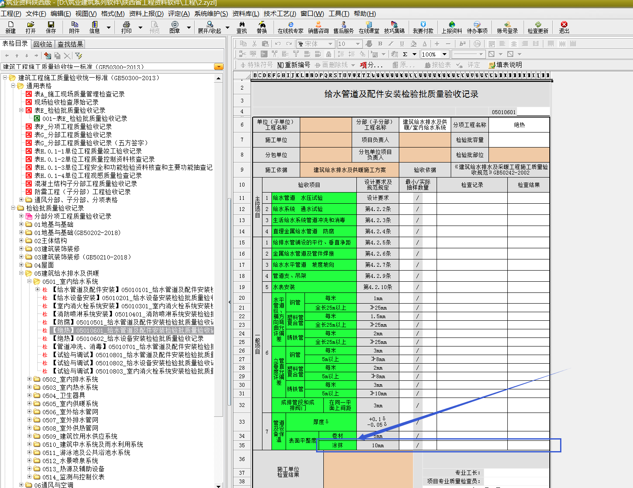Expand the 04屋面 tree node
This screenshot has height=488, width=633.
pyautogui.click(x=21, y=265)
